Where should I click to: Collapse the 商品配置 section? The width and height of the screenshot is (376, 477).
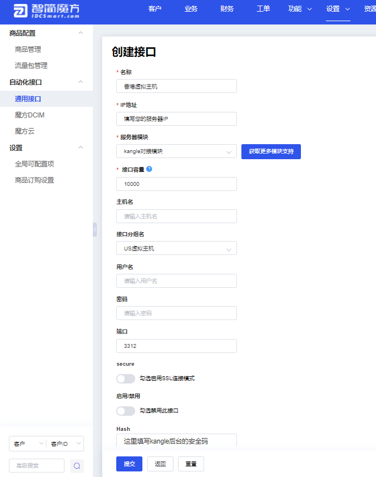[81, 33]
